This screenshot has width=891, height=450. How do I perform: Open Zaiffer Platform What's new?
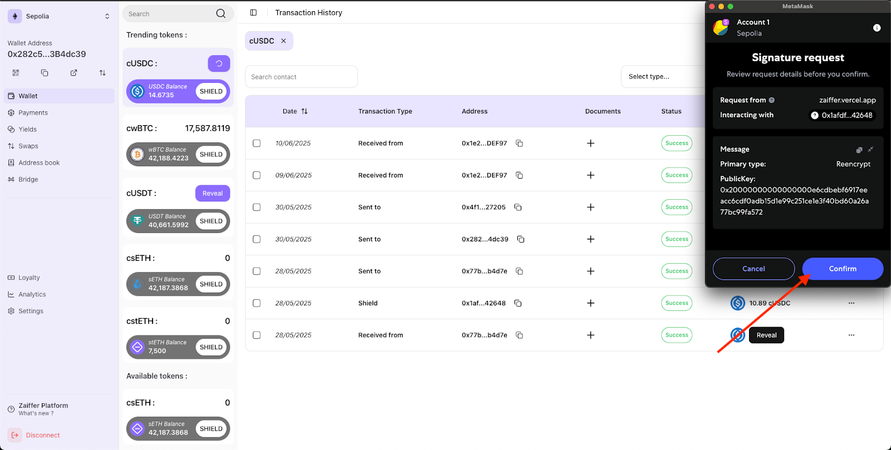(x=38, y=409)
